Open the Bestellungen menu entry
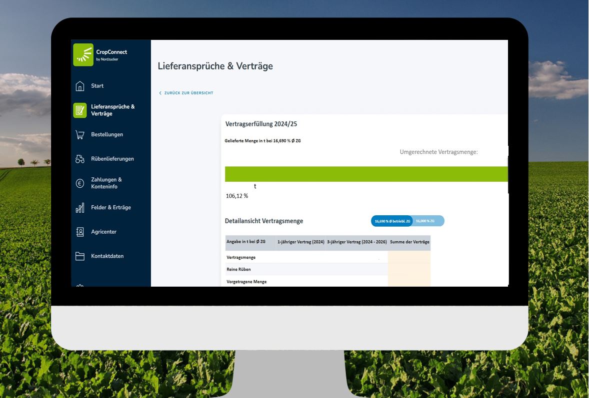Screen dimensions: 589x398 pos(106,135)
